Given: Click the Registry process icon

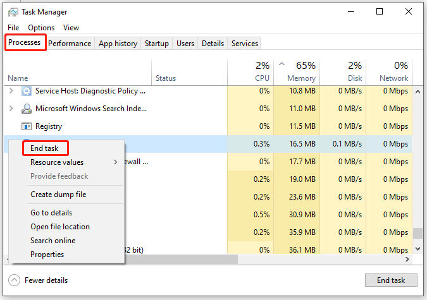Looking at the screenshot, I should point(27,126).
